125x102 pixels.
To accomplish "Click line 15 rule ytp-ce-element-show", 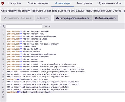I will point(41,67).
